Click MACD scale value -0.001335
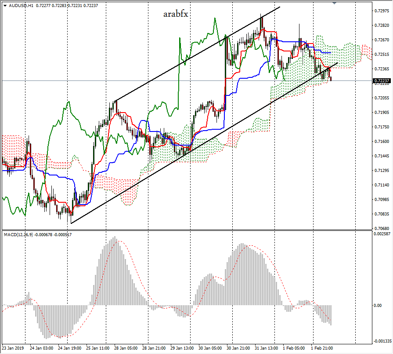 [382, 341]
